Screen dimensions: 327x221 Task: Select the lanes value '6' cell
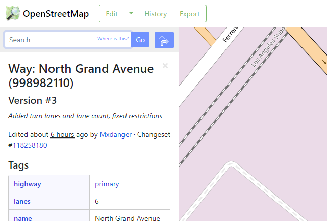pyautogui.click(x=130, y=201)
